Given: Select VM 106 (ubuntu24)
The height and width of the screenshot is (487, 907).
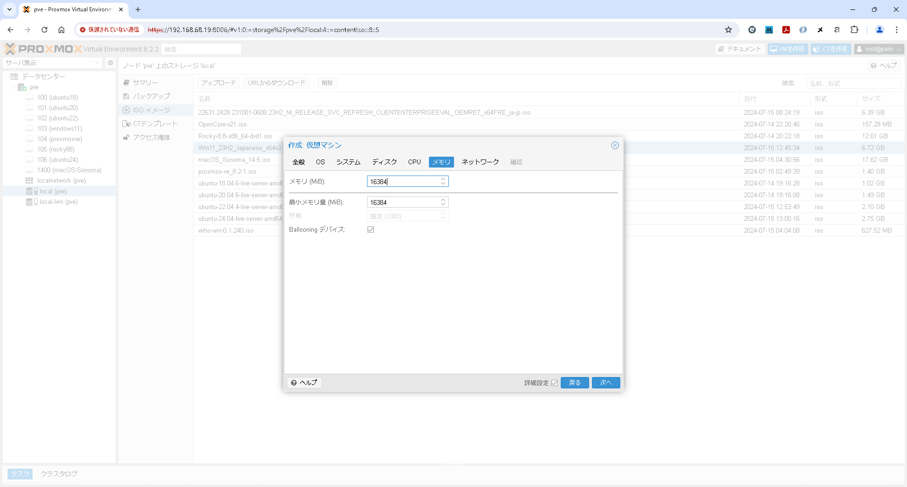Looking at the screenshot, I should [57, 160].
